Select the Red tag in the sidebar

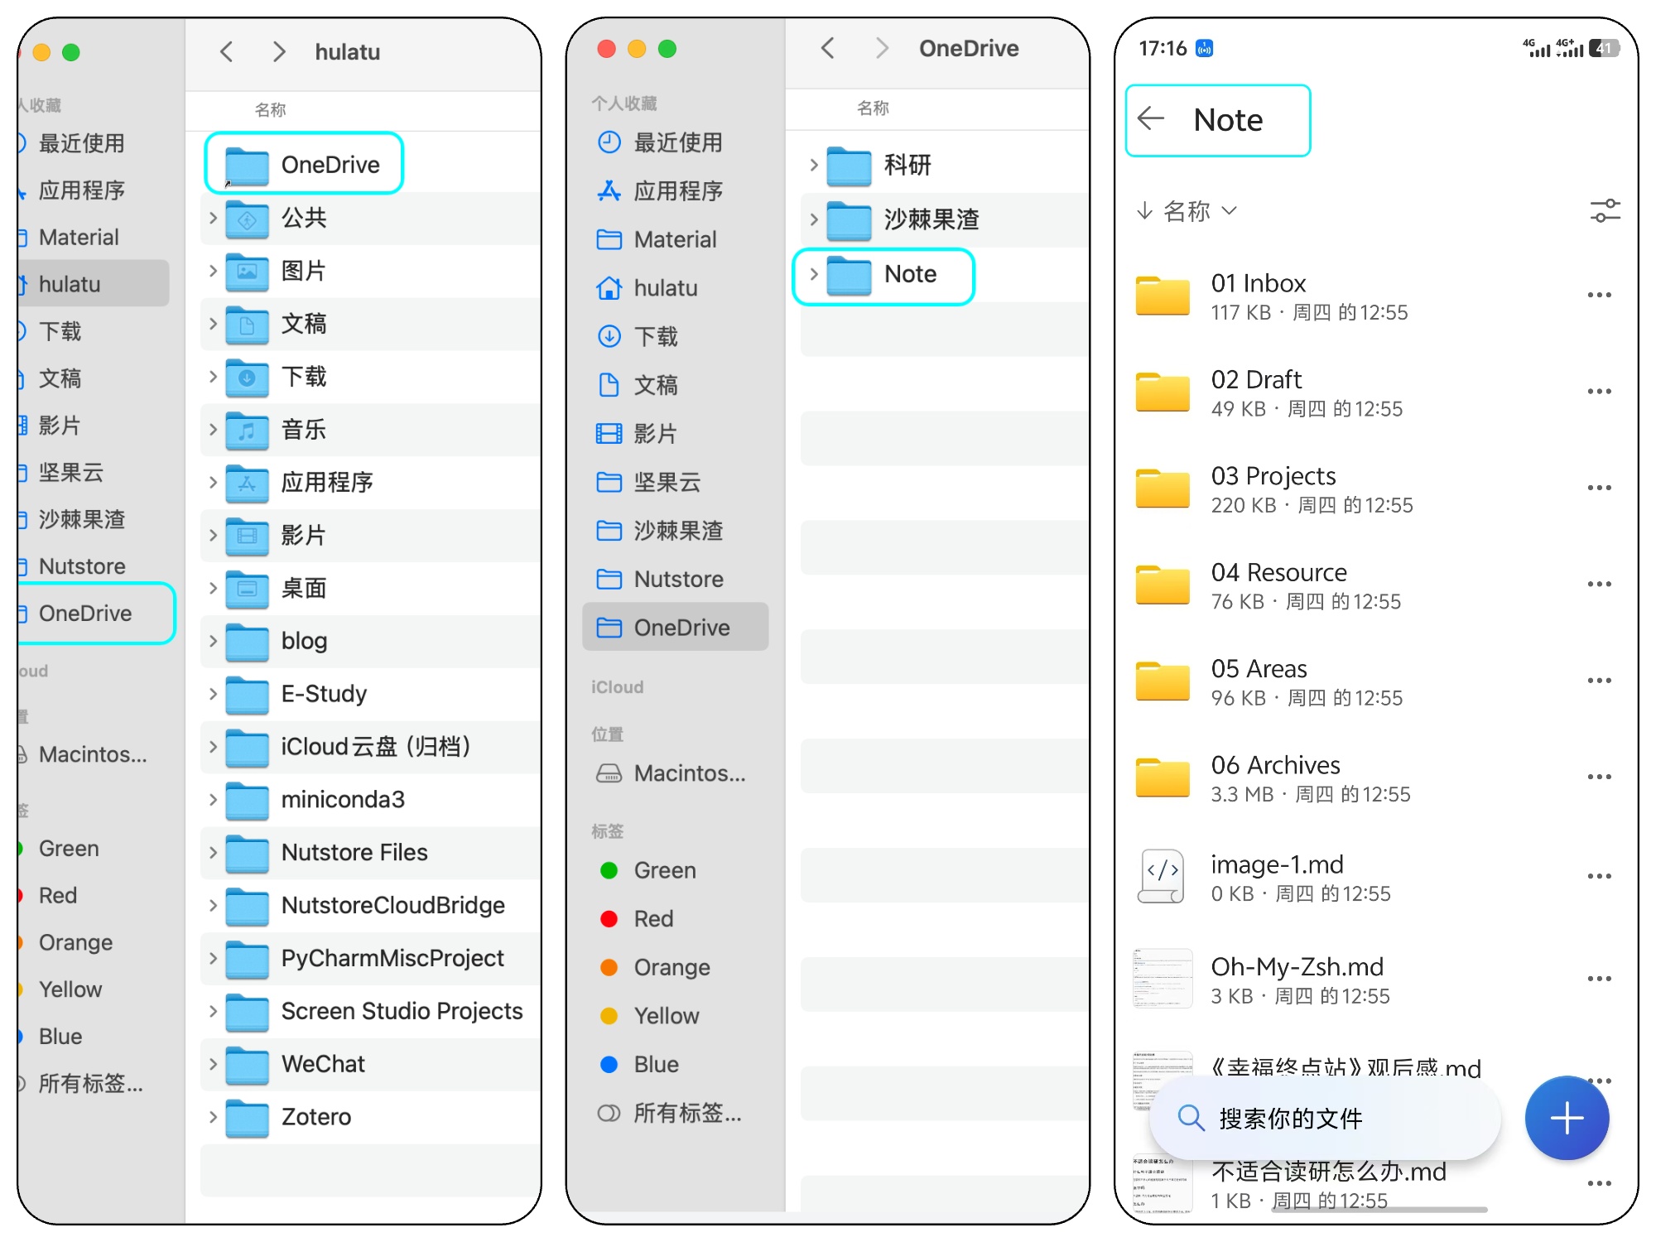click(58, 895)
